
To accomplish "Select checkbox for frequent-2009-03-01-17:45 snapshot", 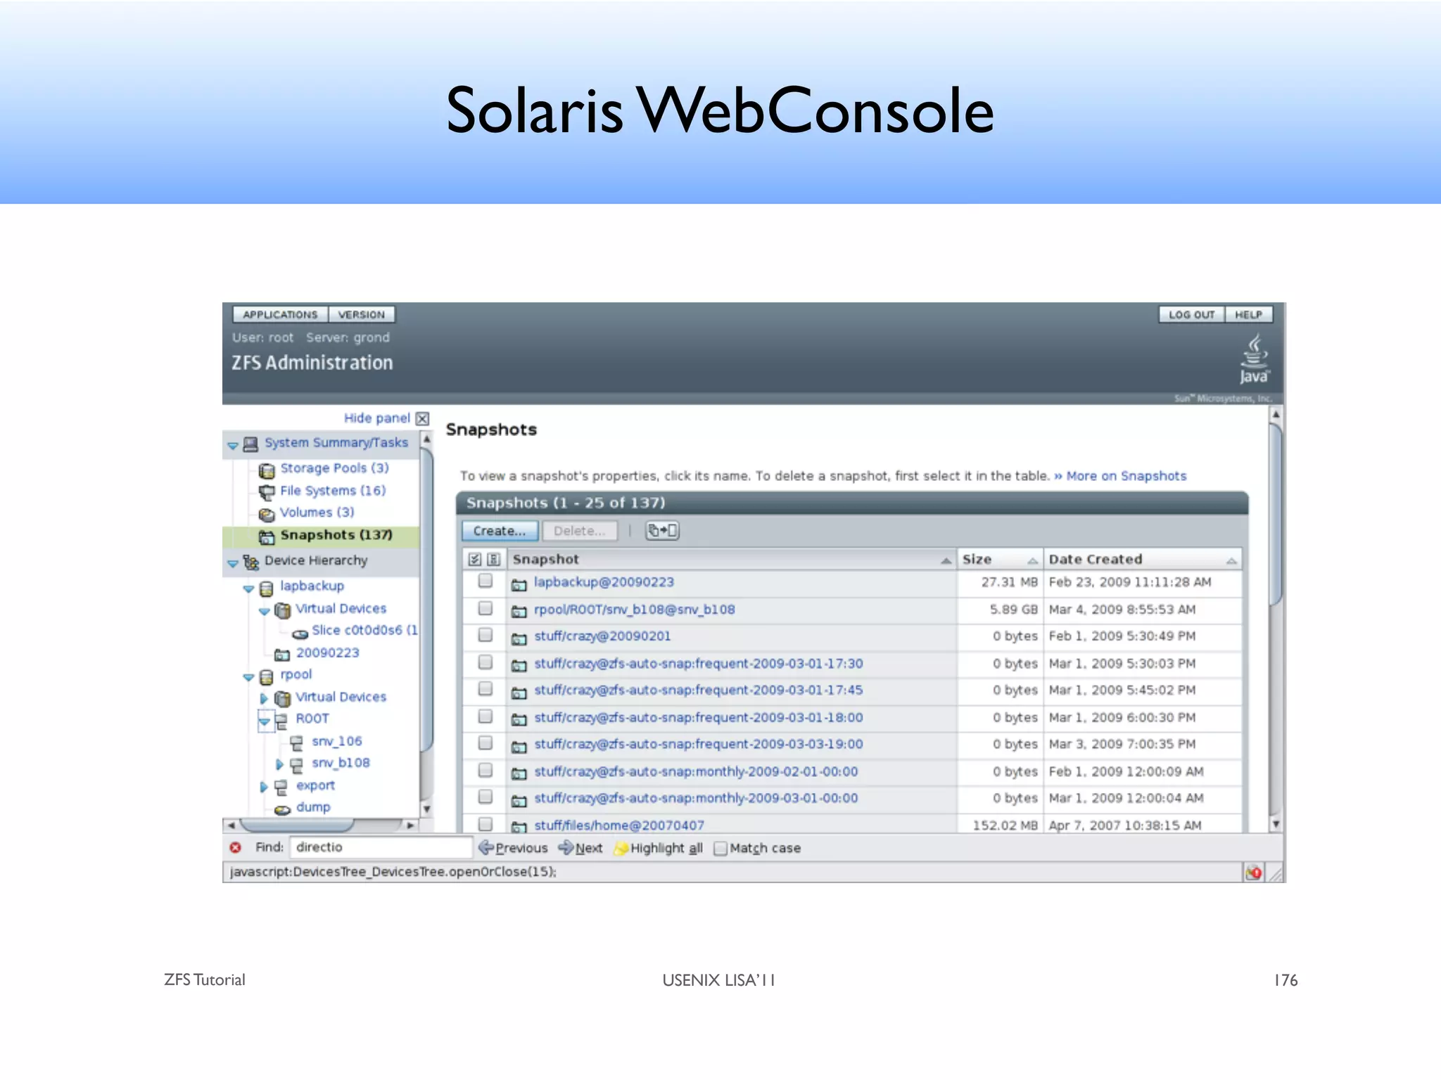I will point(485,689).
